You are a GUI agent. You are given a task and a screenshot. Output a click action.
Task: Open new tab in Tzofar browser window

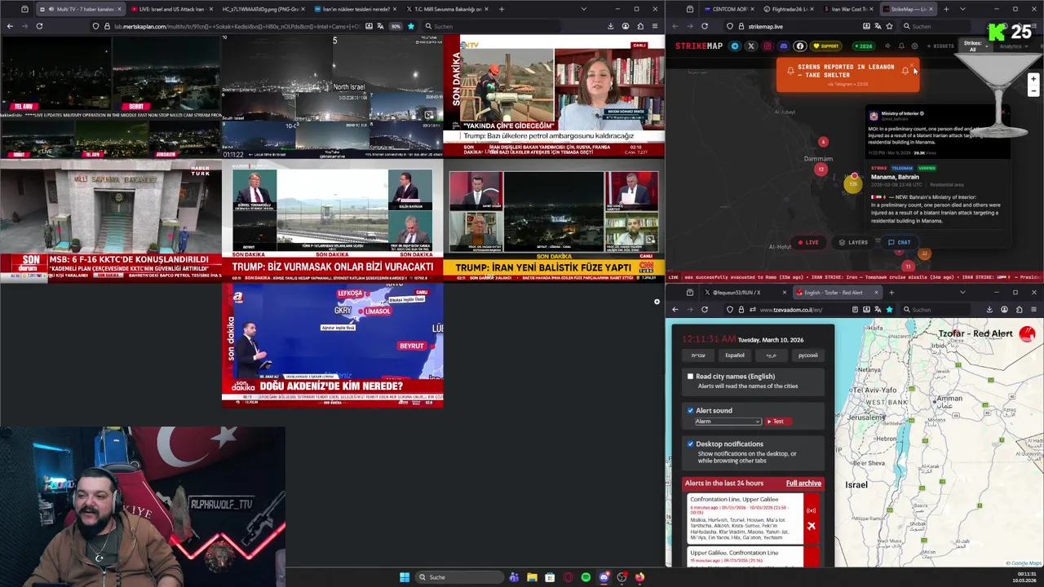click(x=891, y=293)
